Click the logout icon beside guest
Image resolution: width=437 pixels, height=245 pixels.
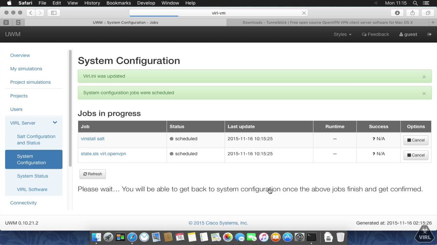(429, 34)
